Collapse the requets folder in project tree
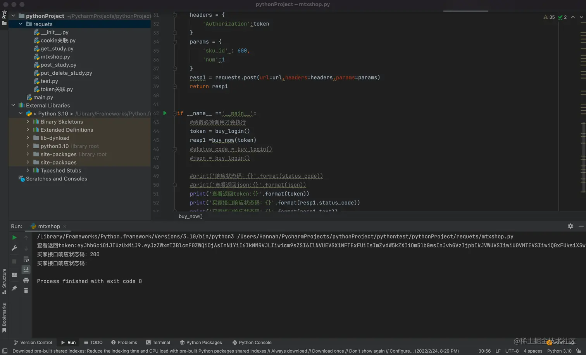 tap(21, 24)
